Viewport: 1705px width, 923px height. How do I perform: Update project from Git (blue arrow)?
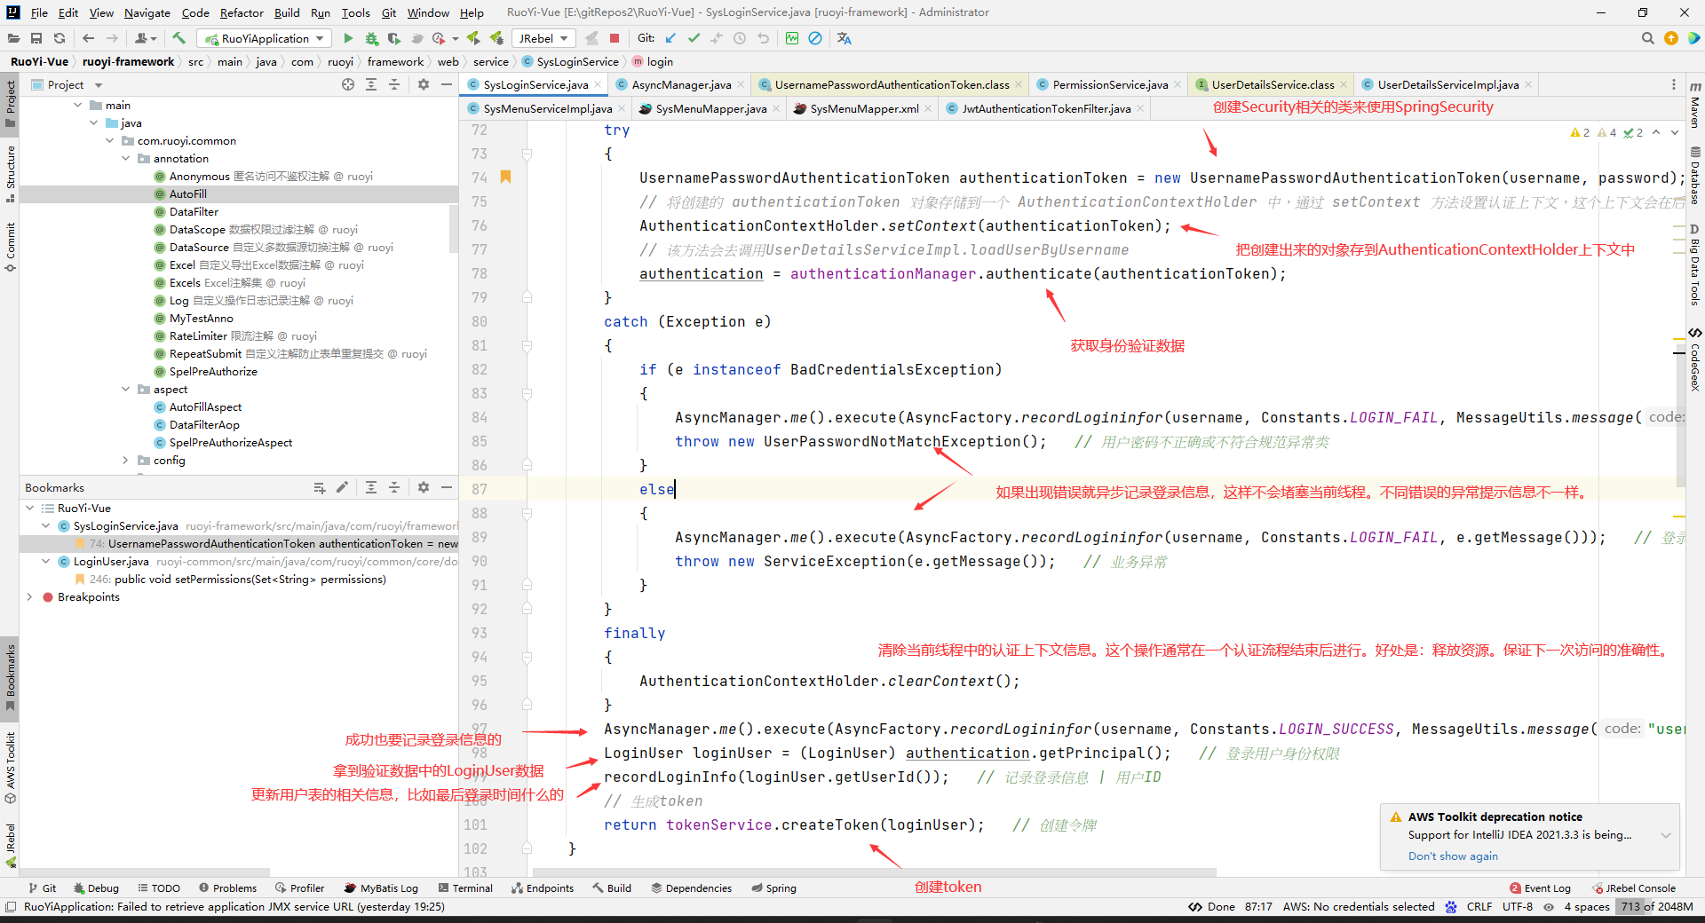click(x=670, y=38)
